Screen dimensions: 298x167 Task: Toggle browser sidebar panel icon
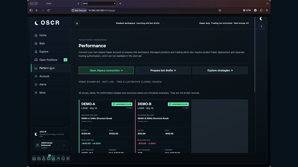(31, 10)
